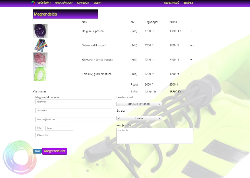The height and width of the screenshot is (178, 250).
Task: Click into the megjegyzés comment box
Action: click(x=154, y=136)
